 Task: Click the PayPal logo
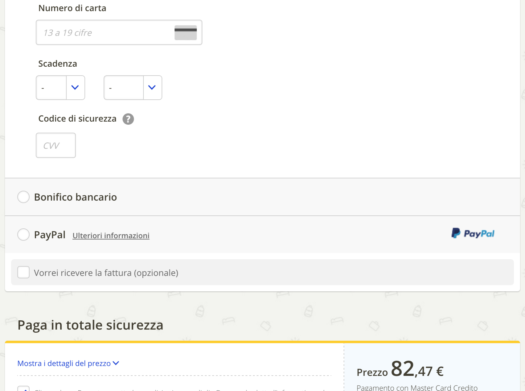473,234
